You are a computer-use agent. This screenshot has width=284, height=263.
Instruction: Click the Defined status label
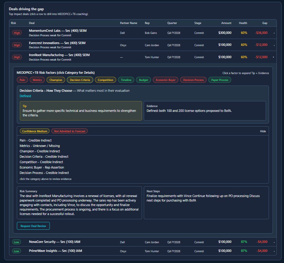point(25,96)
